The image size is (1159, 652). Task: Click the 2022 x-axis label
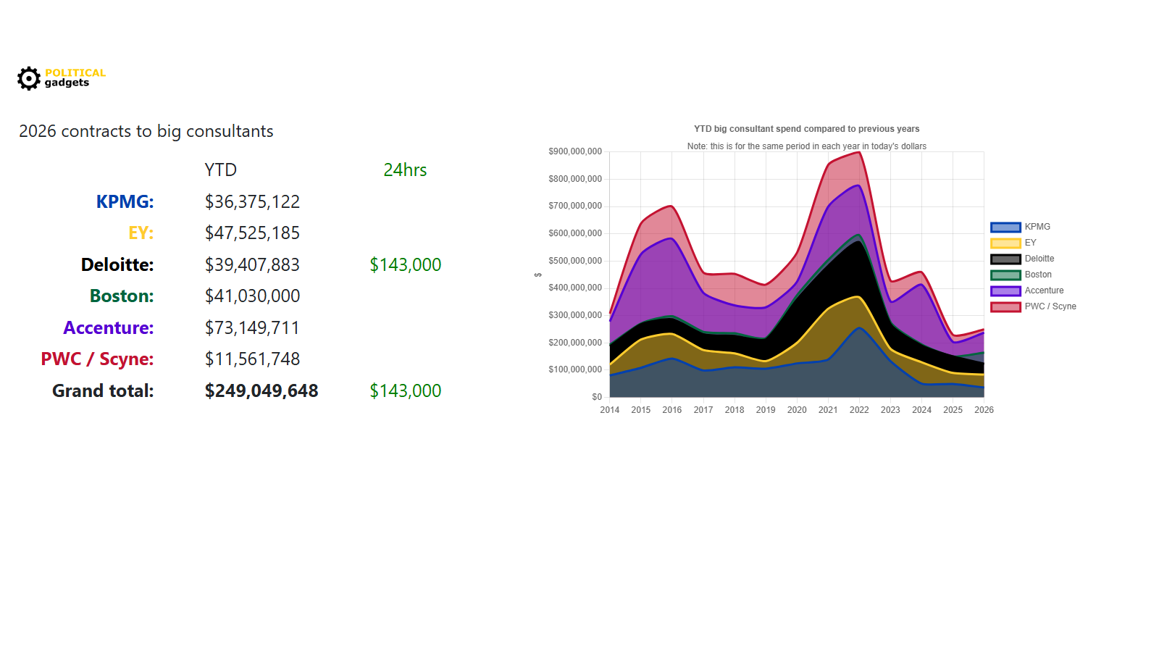(x=859, y=410)
